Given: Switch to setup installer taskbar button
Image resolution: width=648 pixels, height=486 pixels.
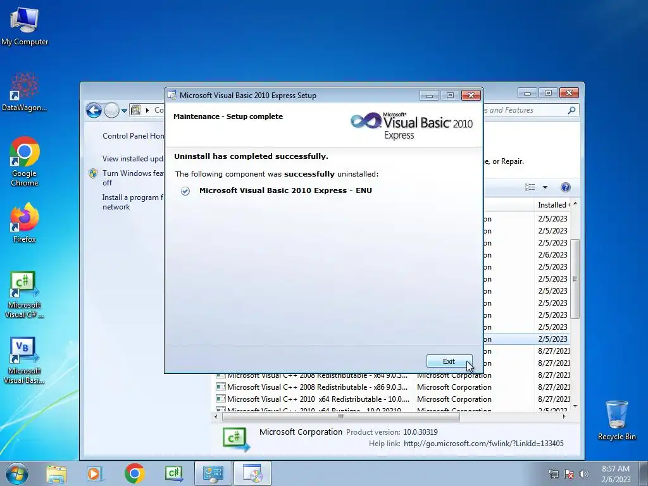Looking at the screenshot, I should pyautogui.click(x=252, y=473).
